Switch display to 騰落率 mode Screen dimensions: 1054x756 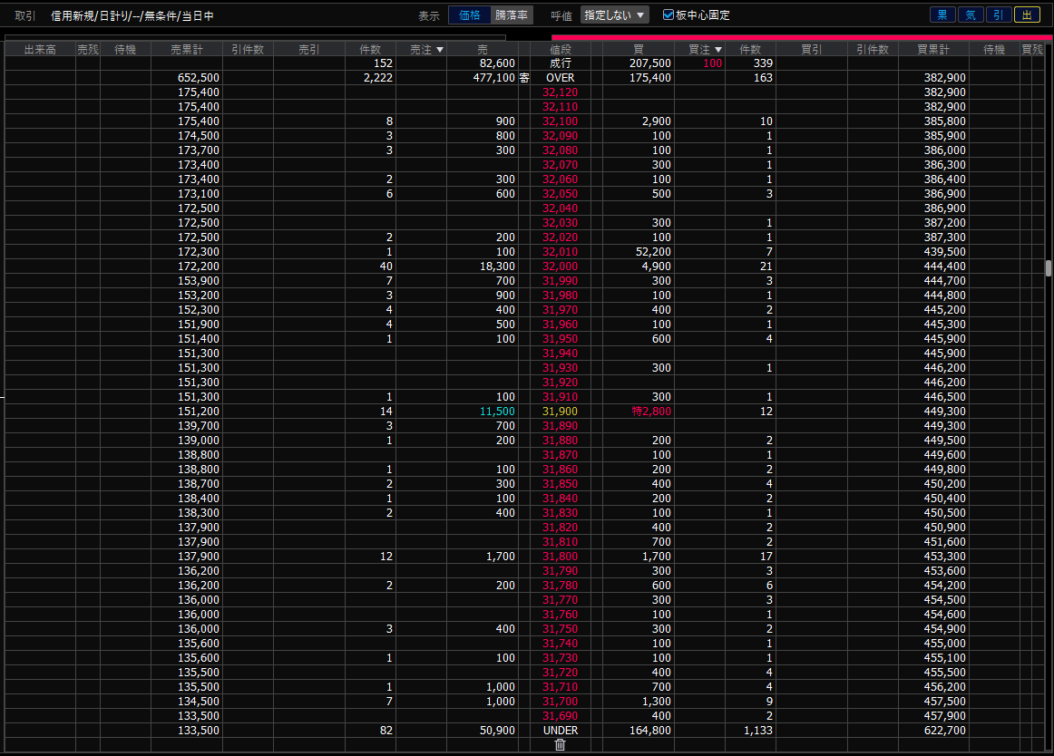click(x=511, y=15)
